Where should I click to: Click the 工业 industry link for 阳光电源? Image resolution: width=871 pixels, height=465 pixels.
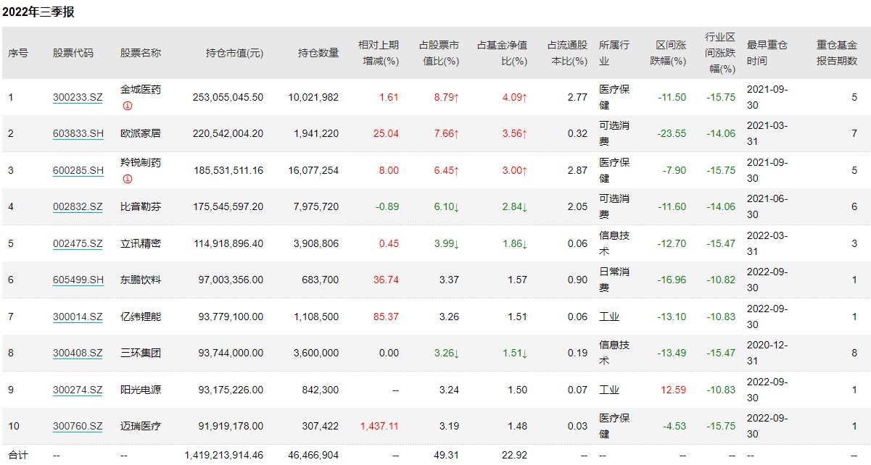pyautogui.click(x=609, y=390)
